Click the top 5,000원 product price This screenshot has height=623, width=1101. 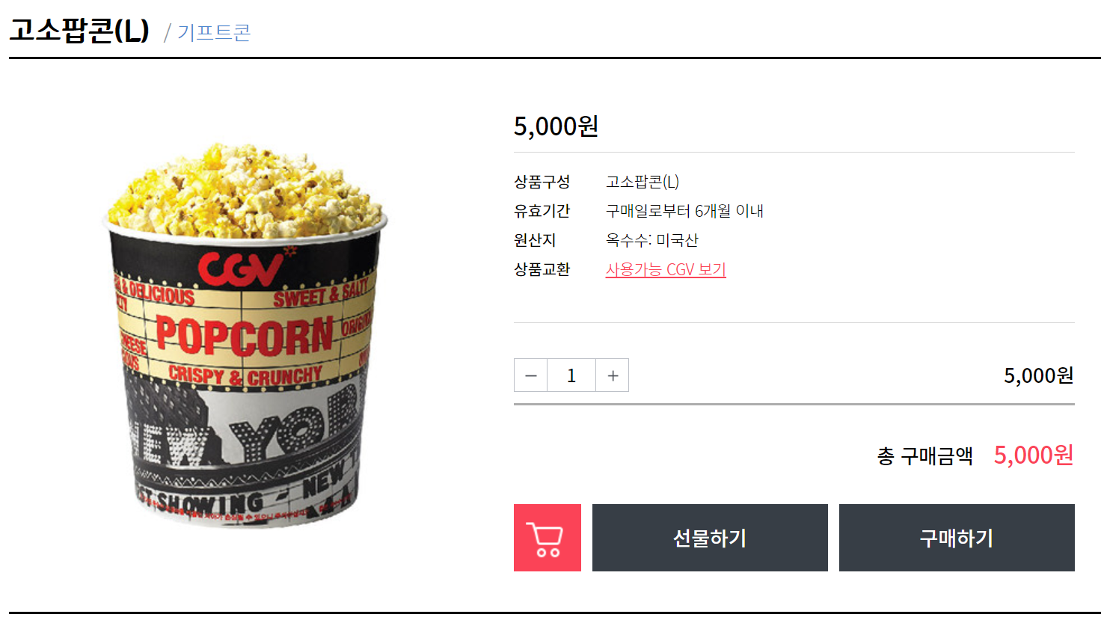point(556,126)
